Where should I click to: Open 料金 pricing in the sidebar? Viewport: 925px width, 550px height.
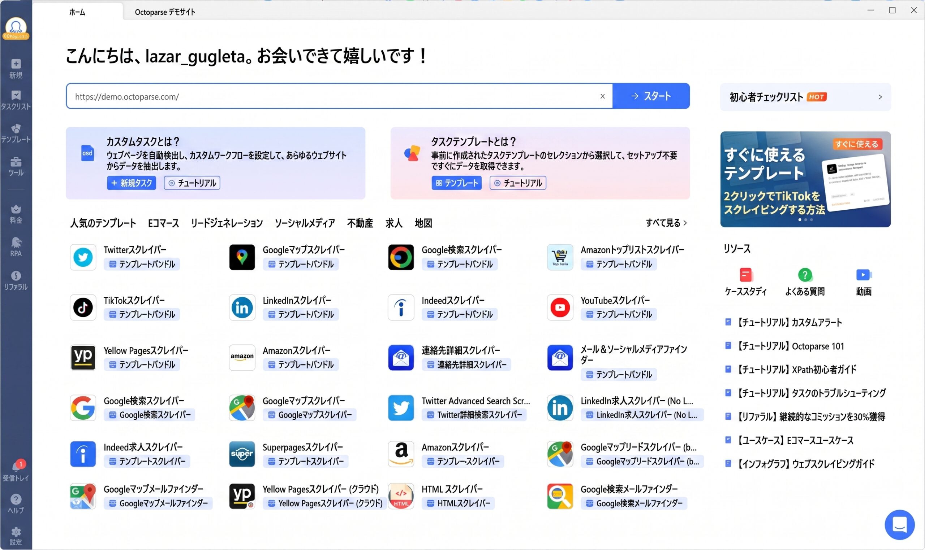click(x=16, y=214)
